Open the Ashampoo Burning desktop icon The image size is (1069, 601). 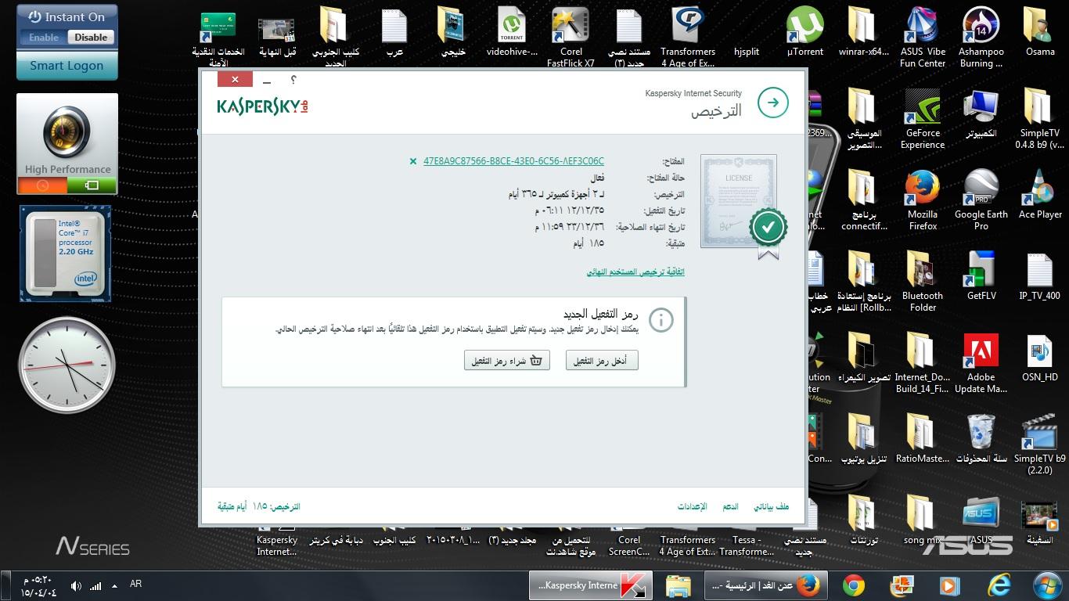coord(981,38)
